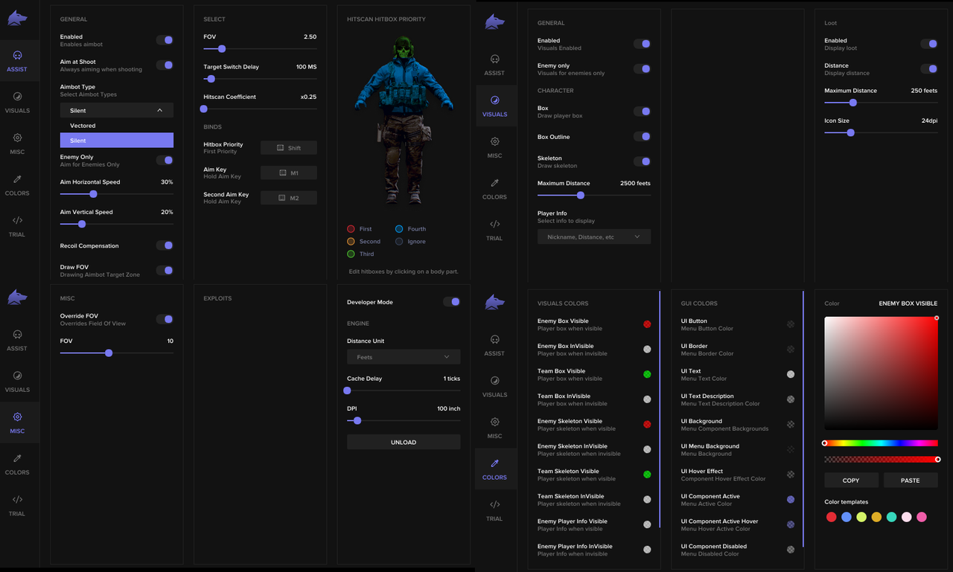This screenshot has width=953, height=572.
Task: Click the highlighted MISC gear icon
Action: click(x=17, y=417)
